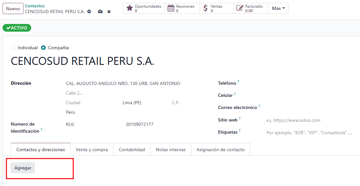This screenshot has height=186, width=360.
Task: Discard changes with the X icon
Action: tap(109, 12)
